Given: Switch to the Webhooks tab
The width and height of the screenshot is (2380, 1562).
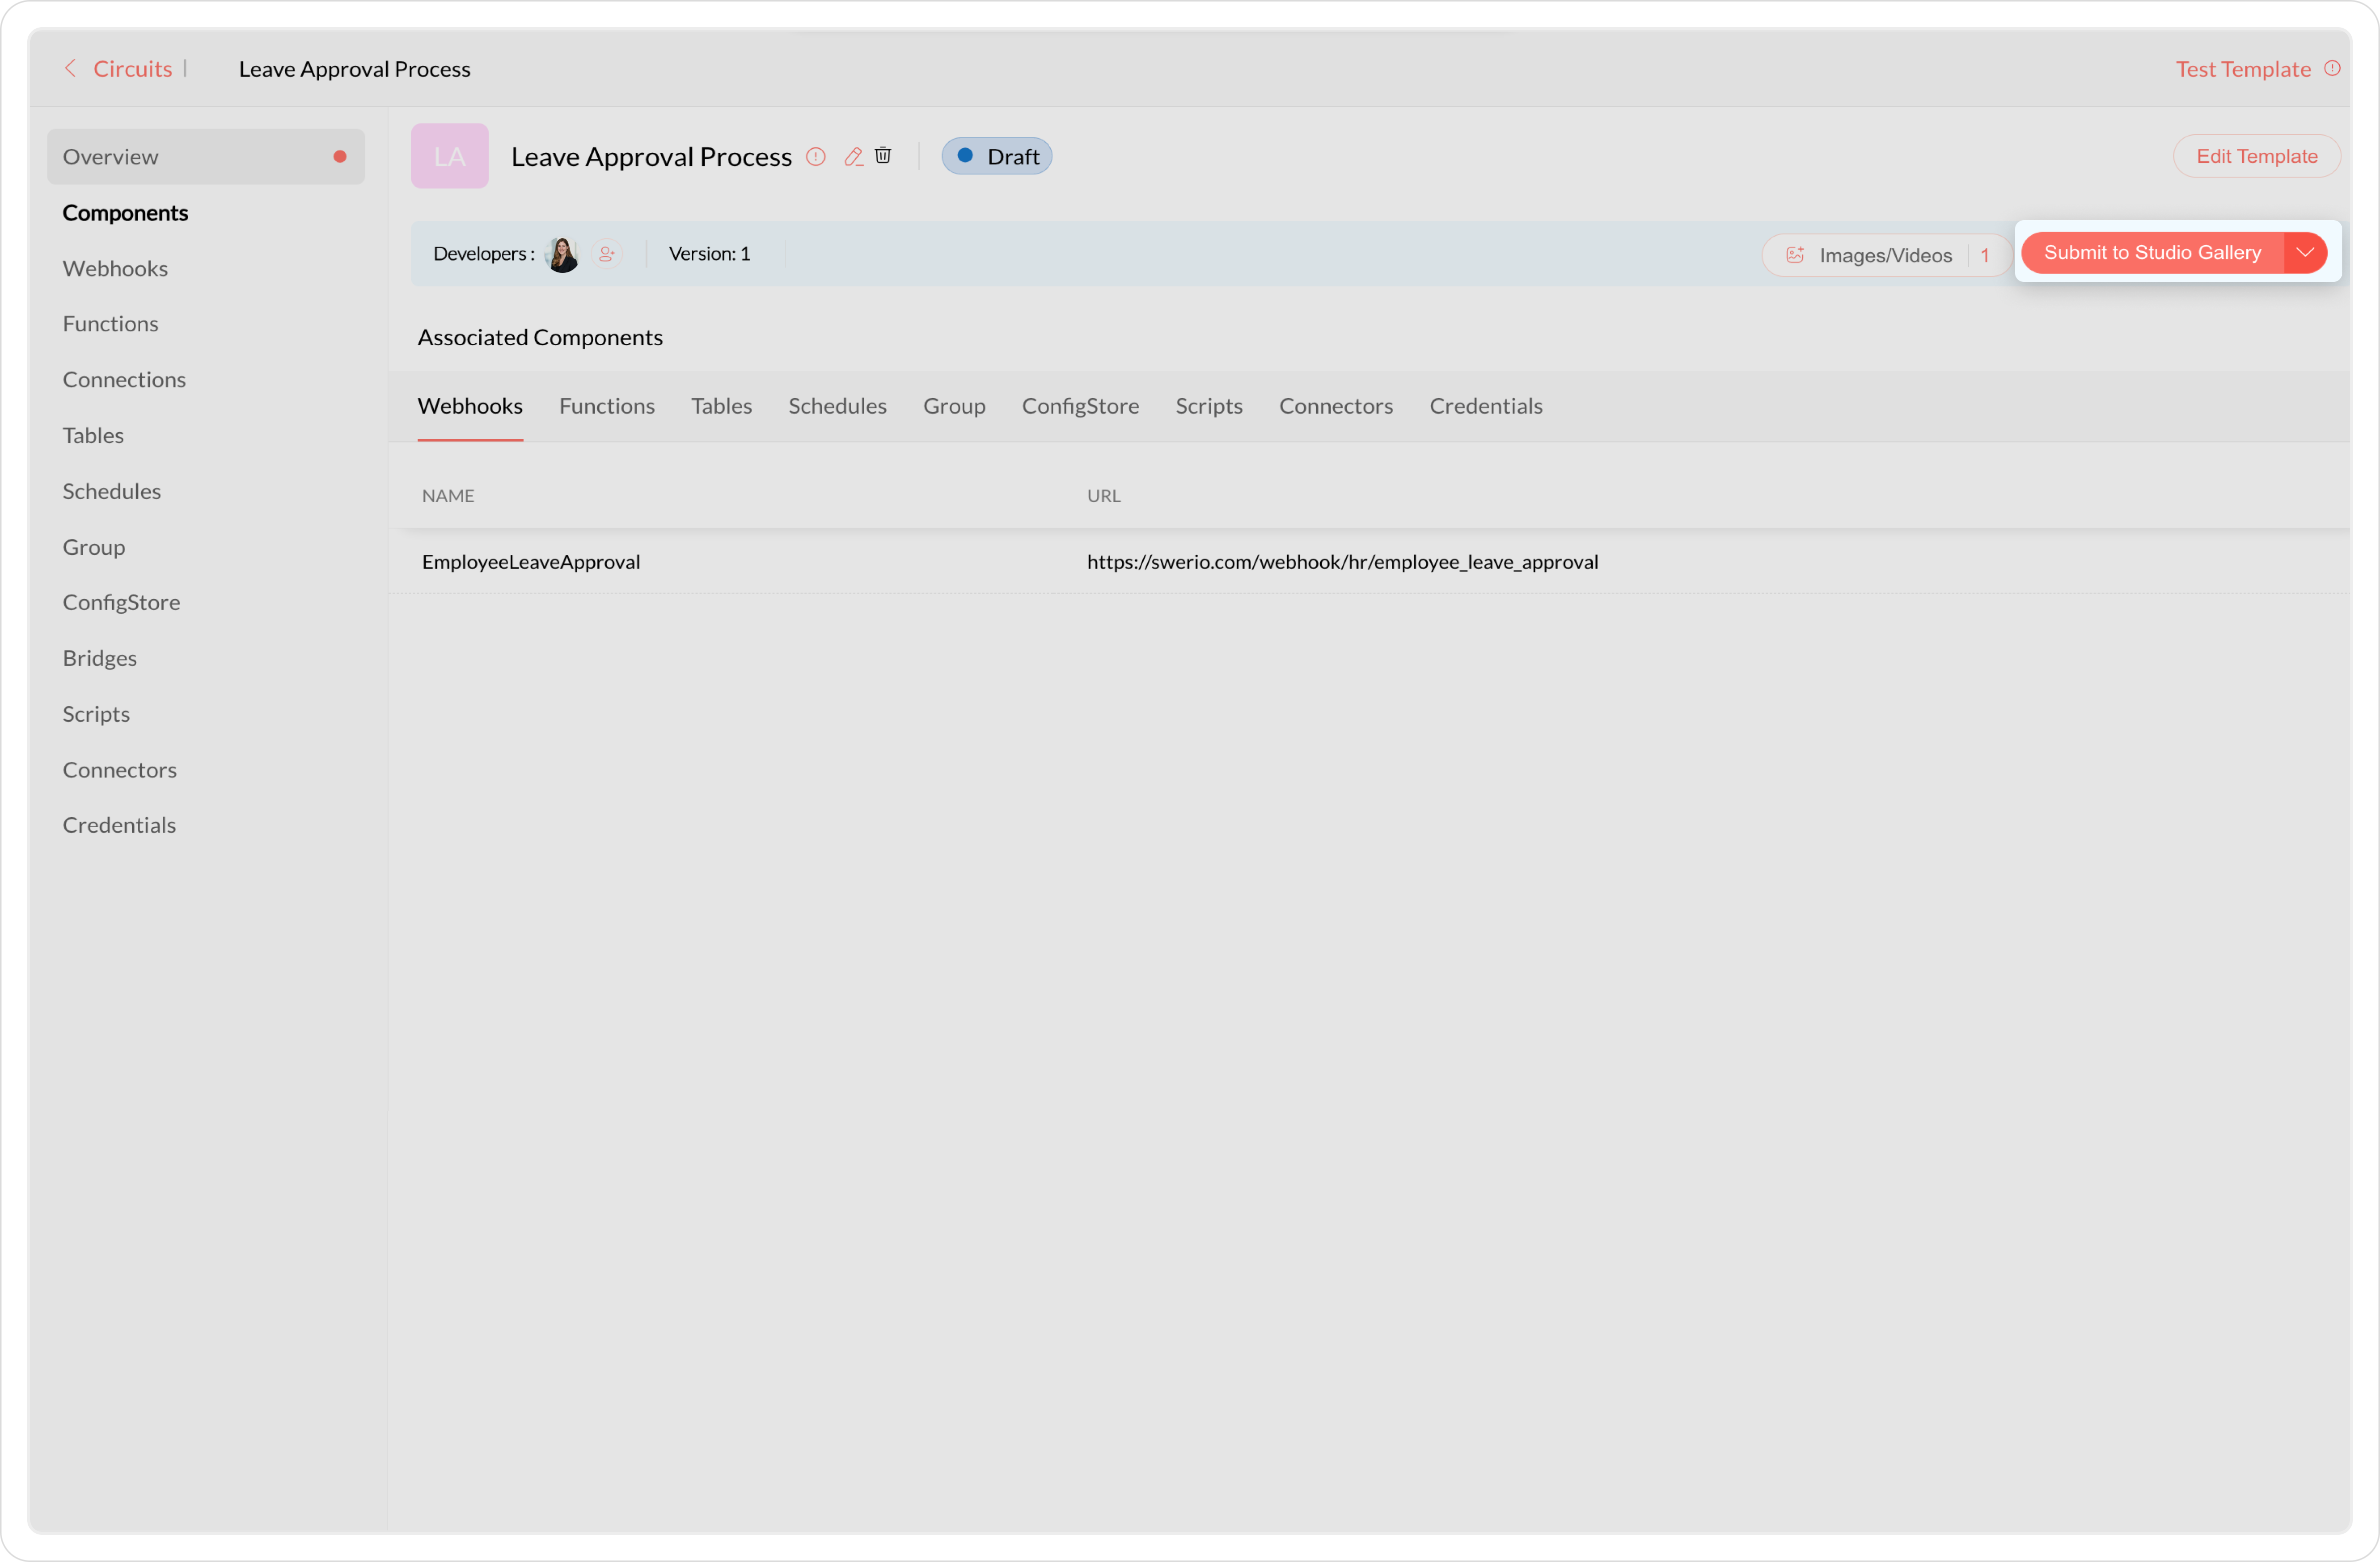Looking at the screenshot, I should point(470,406).
